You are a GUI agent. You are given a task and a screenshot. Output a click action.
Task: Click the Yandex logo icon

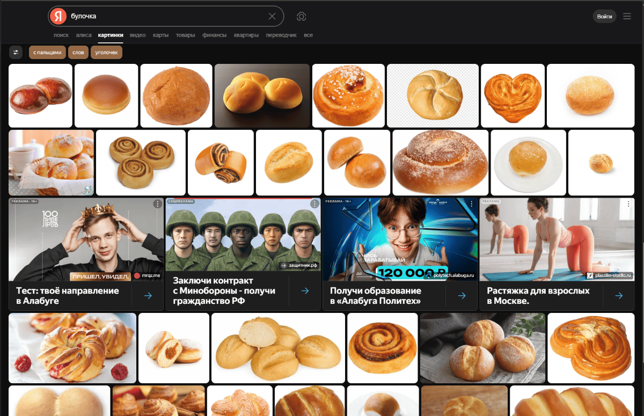[58, 17]
